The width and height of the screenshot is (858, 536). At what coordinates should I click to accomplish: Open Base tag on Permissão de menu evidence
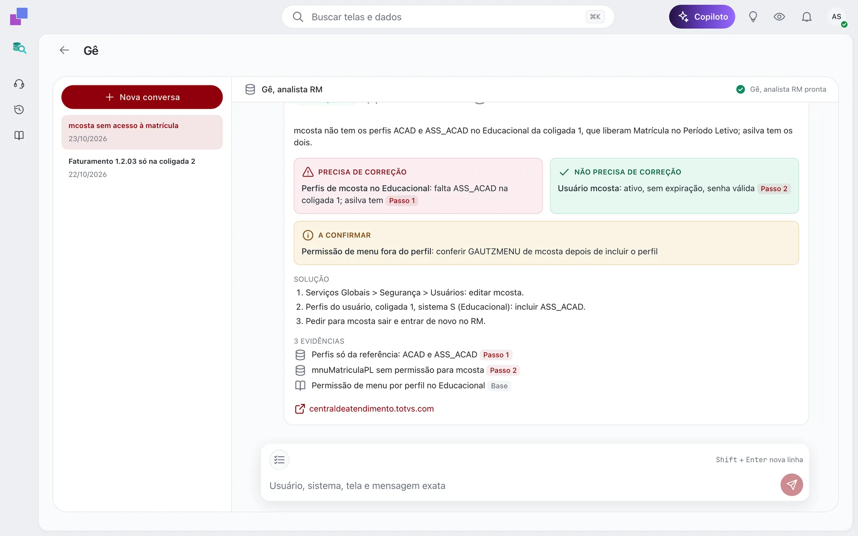(499, 386)
